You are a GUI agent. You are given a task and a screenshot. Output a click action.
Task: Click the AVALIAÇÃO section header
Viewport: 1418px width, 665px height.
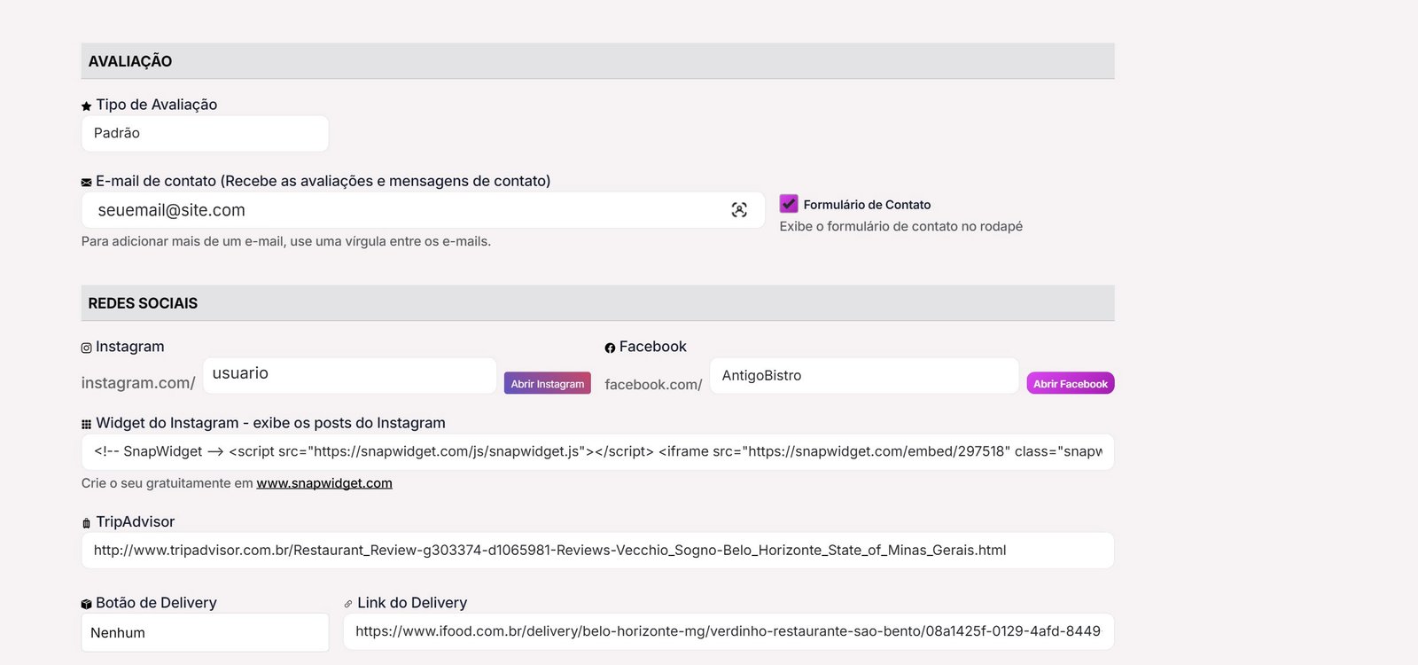coord(597,61)
